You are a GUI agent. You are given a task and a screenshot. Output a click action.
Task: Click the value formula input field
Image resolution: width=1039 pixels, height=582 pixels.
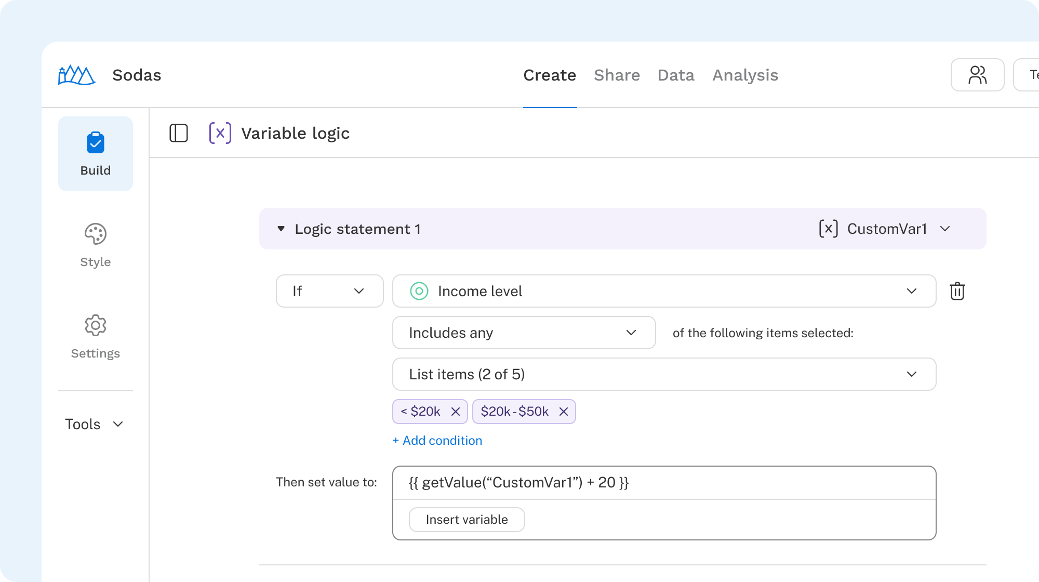pos(664,483)
